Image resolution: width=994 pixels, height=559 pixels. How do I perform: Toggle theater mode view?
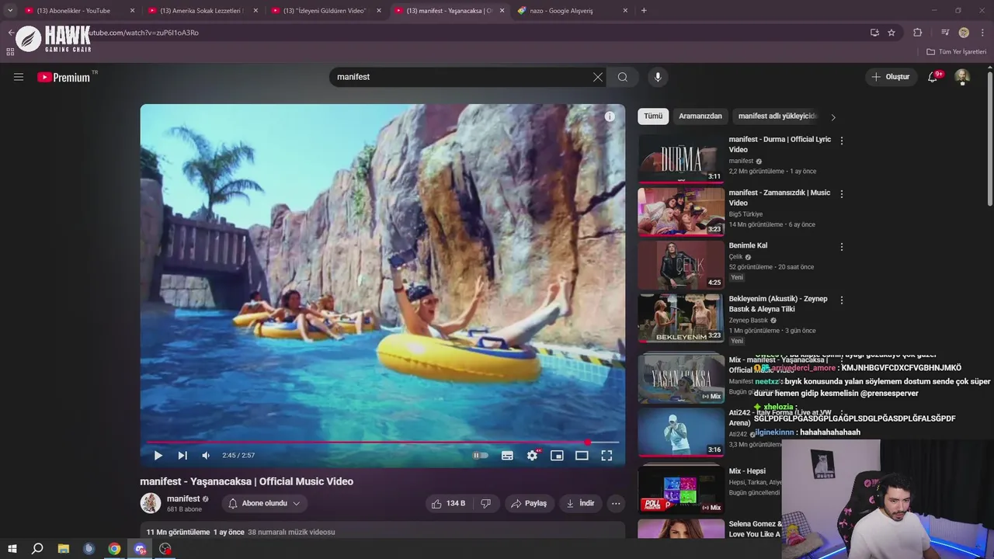(x=582, y=456)
